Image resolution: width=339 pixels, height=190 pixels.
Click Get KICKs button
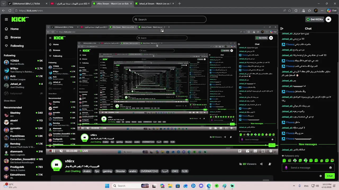(x=315, y=19)
